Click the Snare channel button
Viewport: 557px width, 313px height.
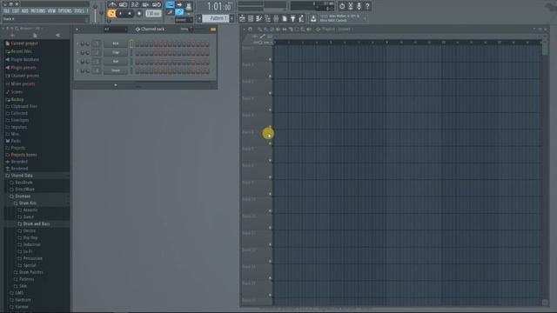[116, 70]
